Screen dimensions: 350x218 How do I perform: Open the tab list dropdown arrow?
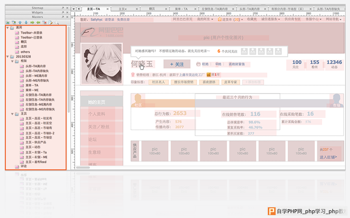point(74,9)
